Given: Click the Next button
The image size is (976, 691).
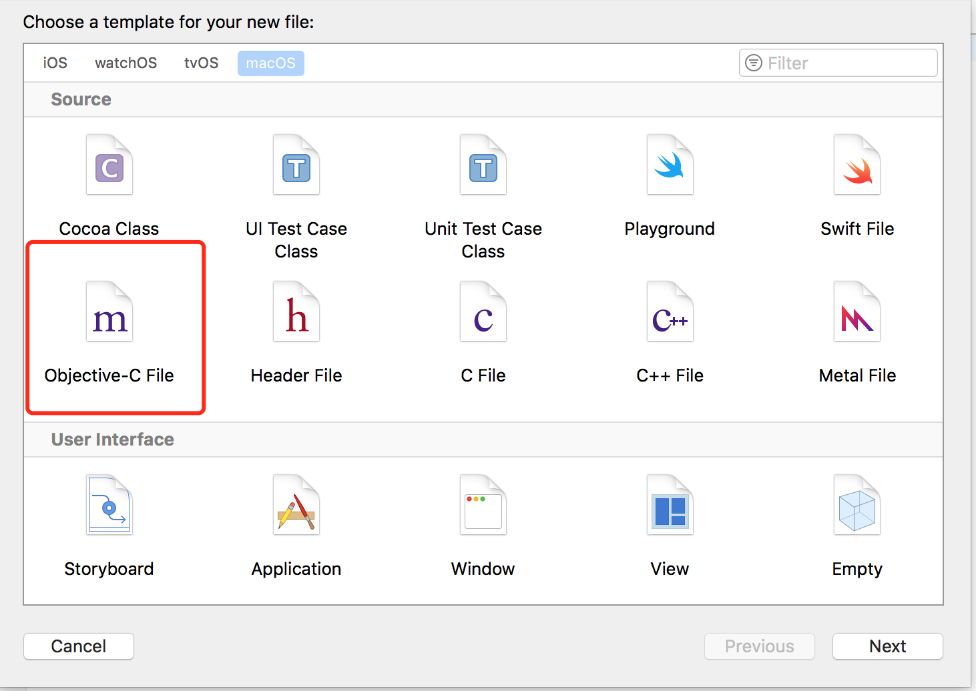Looking at the screenshot, I should 888,646.
